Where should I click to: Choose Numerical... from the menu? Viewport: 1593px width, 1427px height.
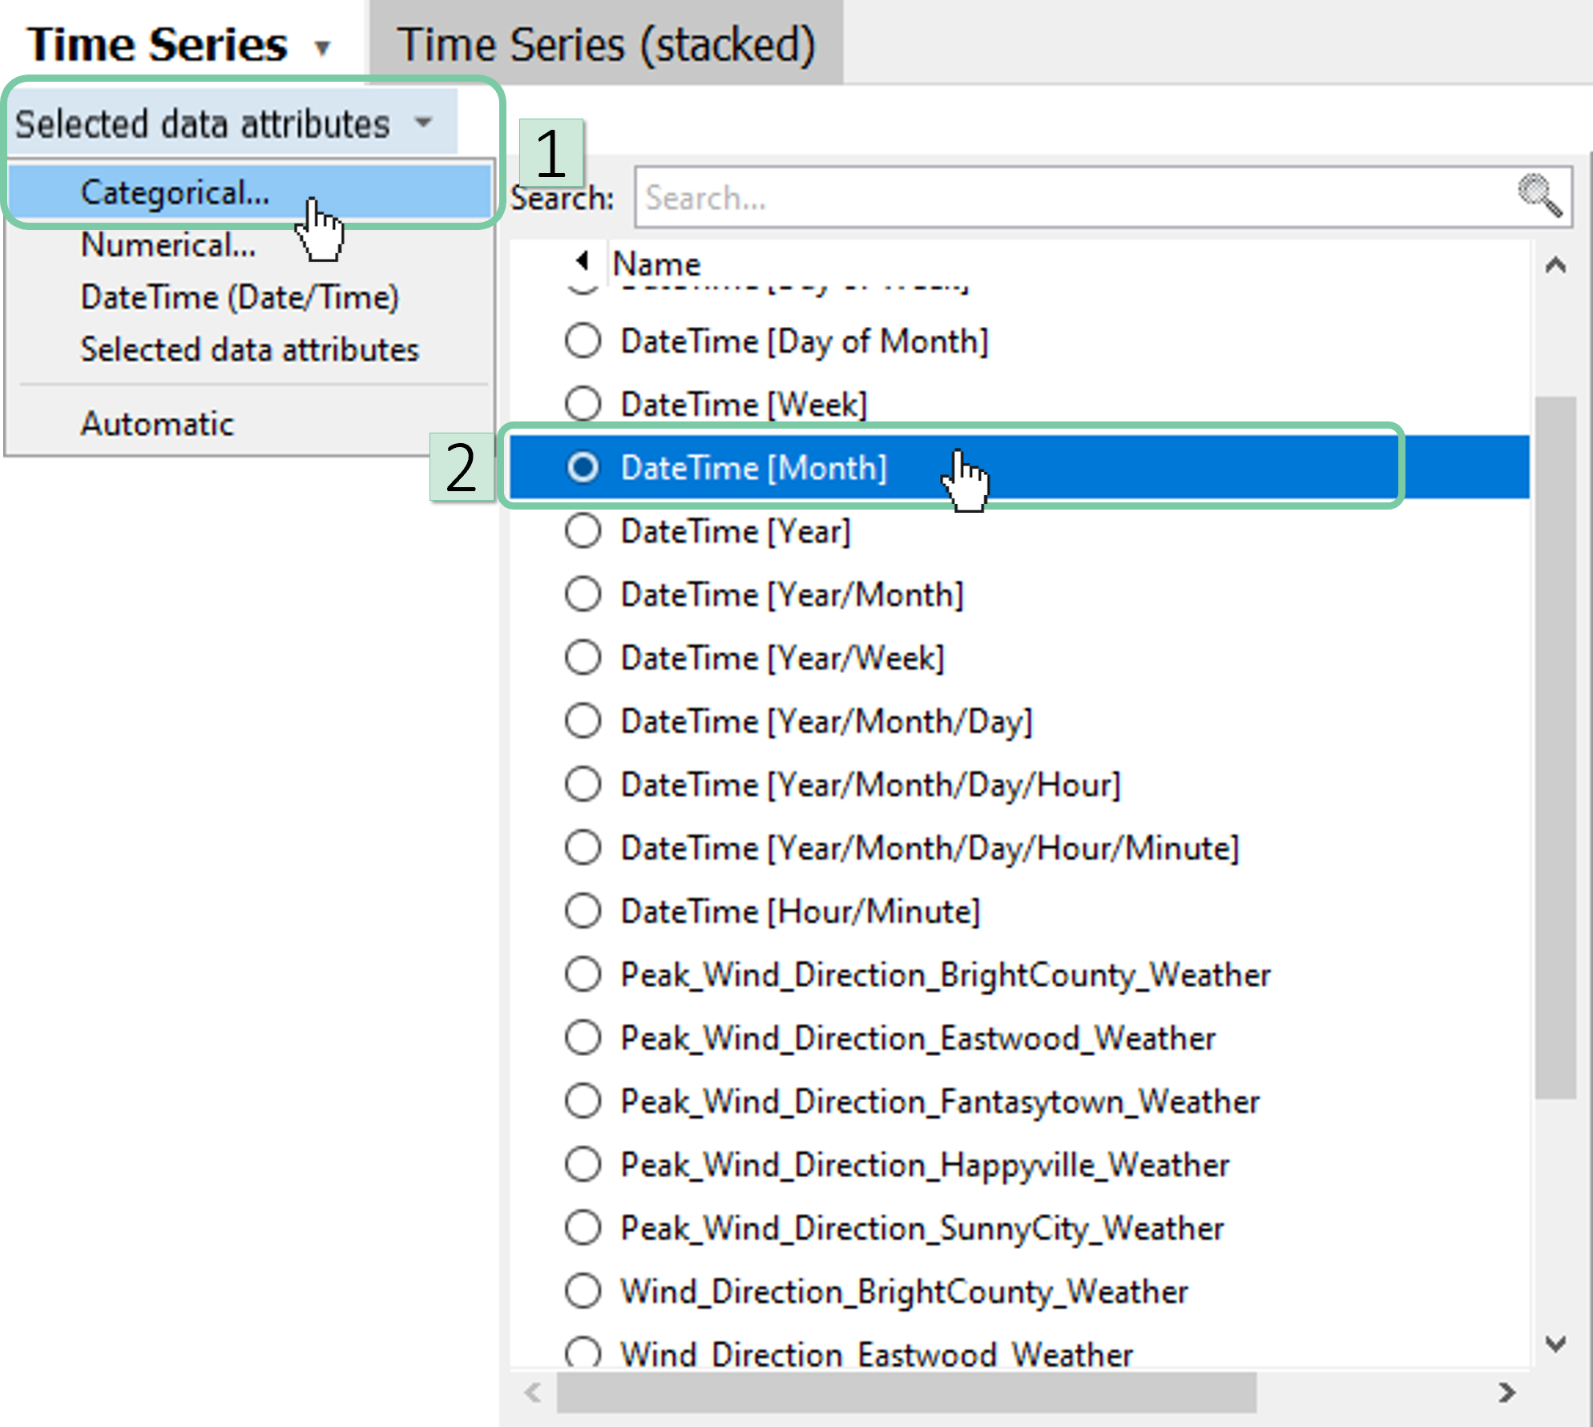(x=168, y=245)
